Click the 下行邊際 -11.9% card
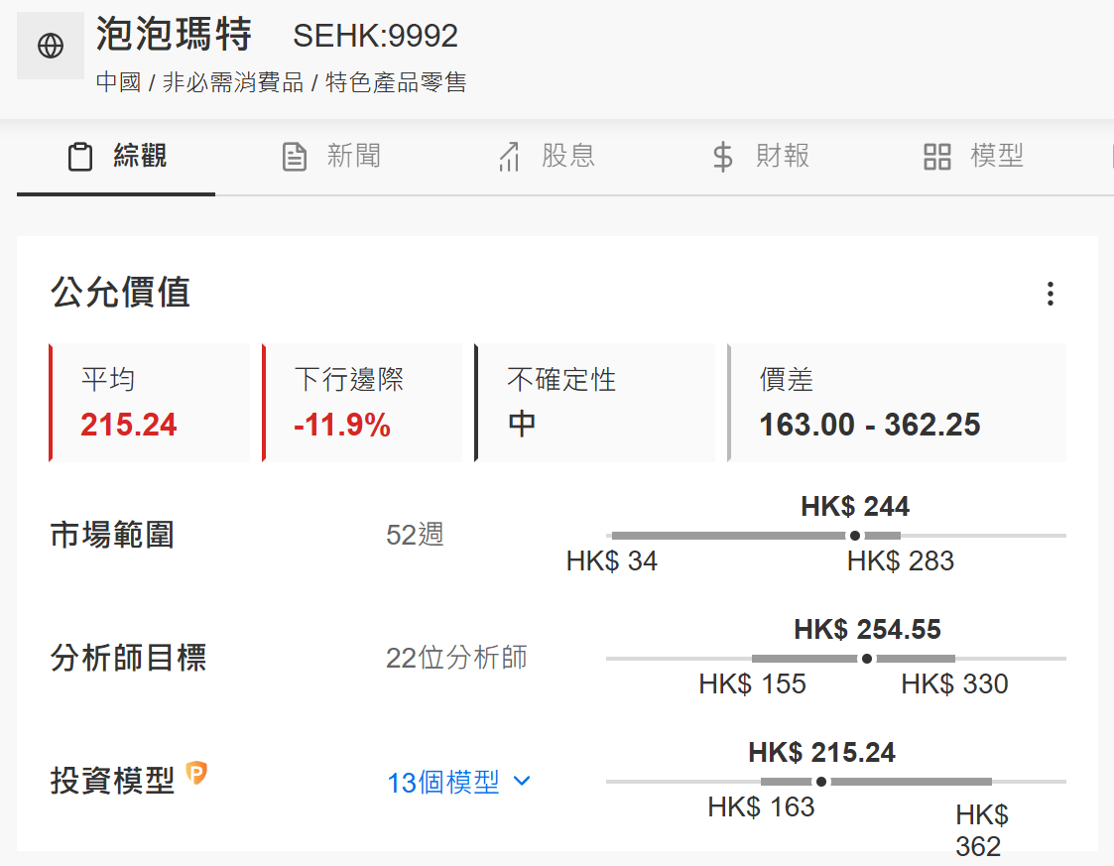The image size is (1114, 866). pos(362,403)
